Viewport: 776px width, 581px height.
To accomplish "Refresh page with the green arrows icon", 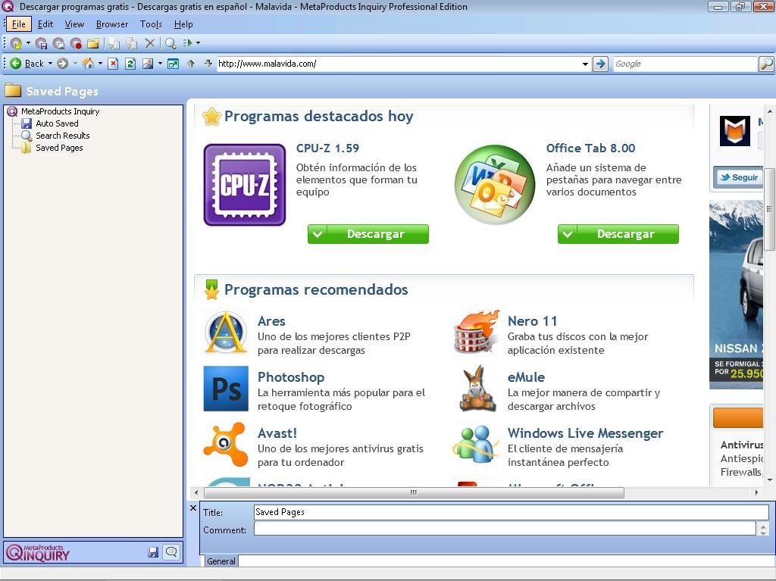I will click(x=130, y=64).
